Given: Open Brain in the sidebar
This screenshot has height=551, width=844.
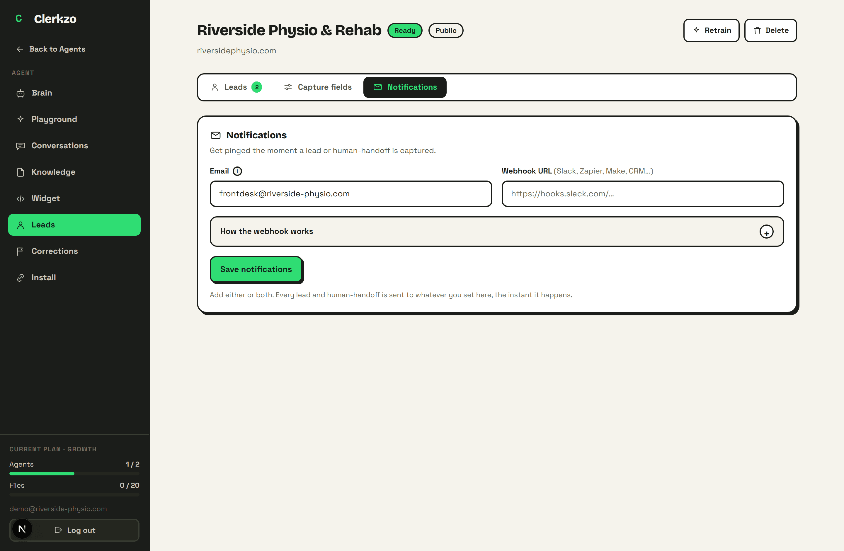Looking at the screenshot, I should click(x=74, y=93).
